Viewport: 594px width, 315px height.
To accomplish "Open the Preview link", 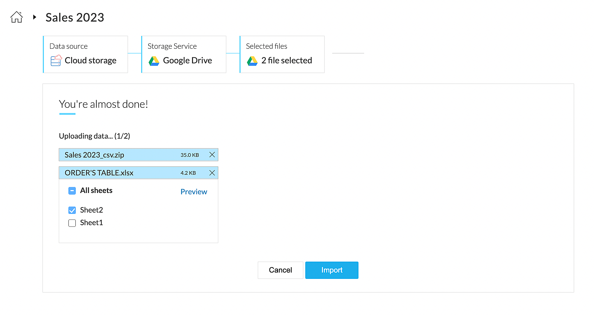I will 194,192.
